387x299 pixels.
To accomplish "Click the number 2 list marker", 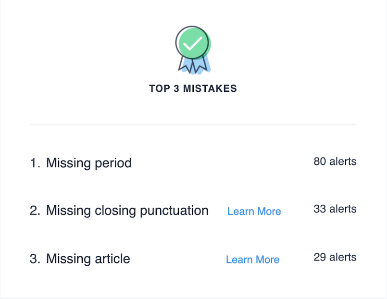I will [x=35, y=211].
